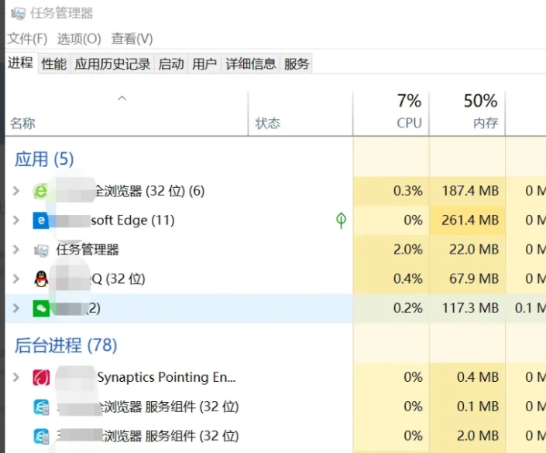Switch to the 详细信息 tab
Image resolution: width=546 pixels, height=453 pixels.
click(x=250, y=64)
